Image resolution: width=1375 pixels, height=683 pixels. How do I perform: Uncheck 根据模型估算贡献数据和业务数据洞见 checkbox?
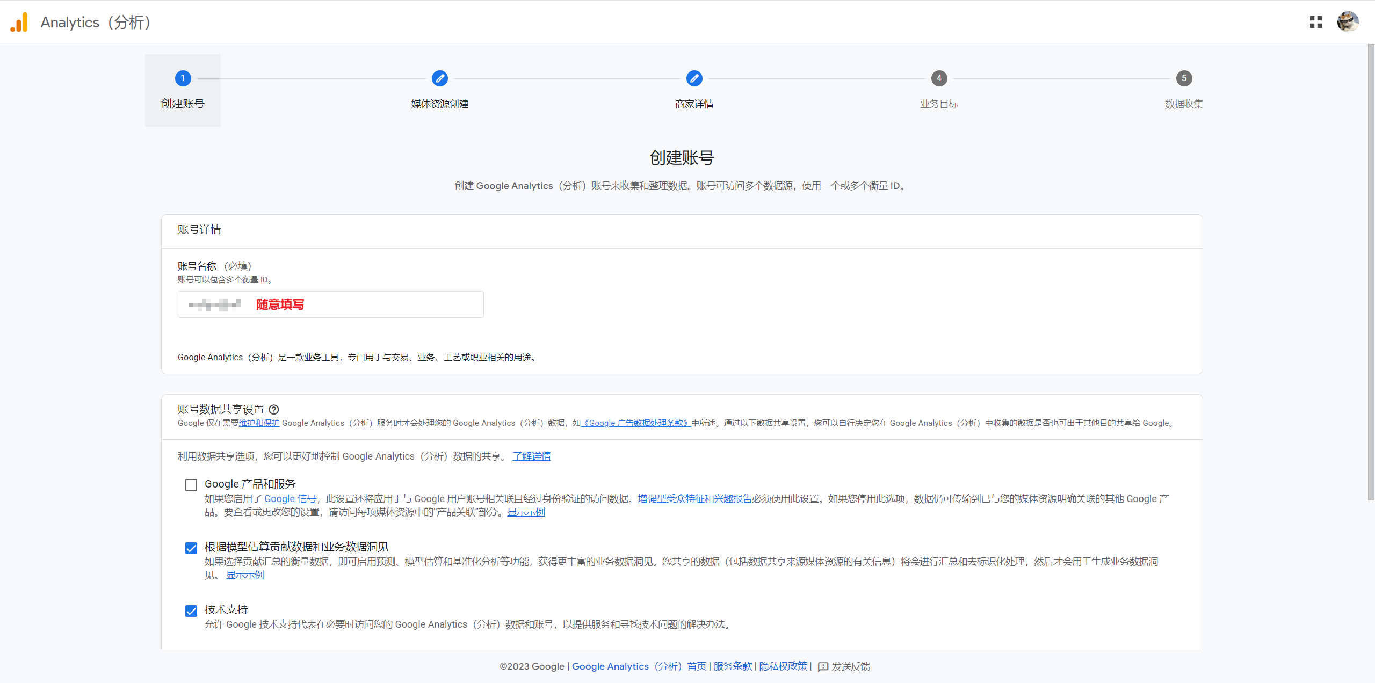191,548
